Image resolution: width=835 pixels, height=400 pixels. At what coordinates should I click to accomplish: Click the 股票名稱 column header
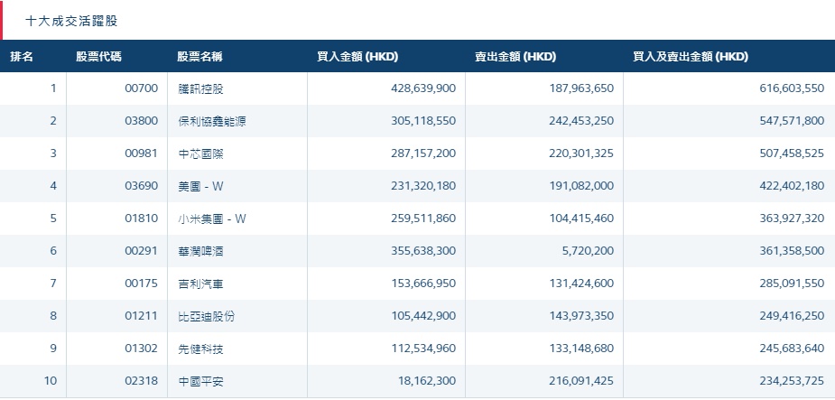click(200, 56)
